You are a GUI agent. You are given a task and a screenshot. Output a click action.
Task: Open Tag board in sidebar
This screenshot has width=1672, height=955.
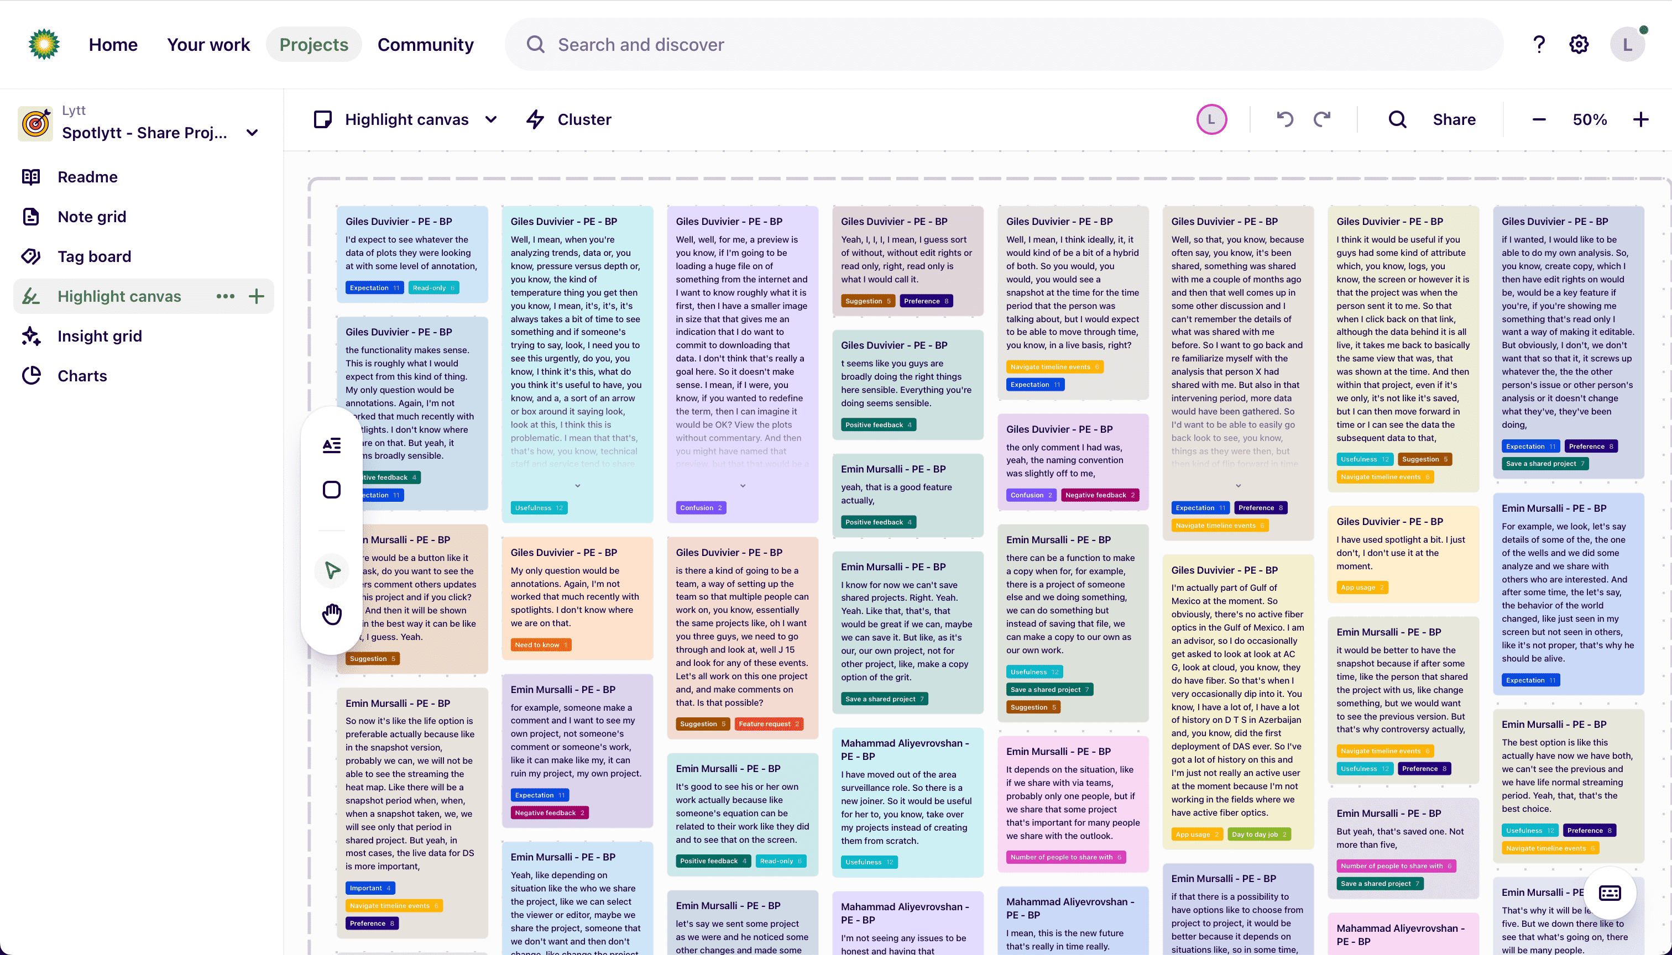[x=95, y=256]
